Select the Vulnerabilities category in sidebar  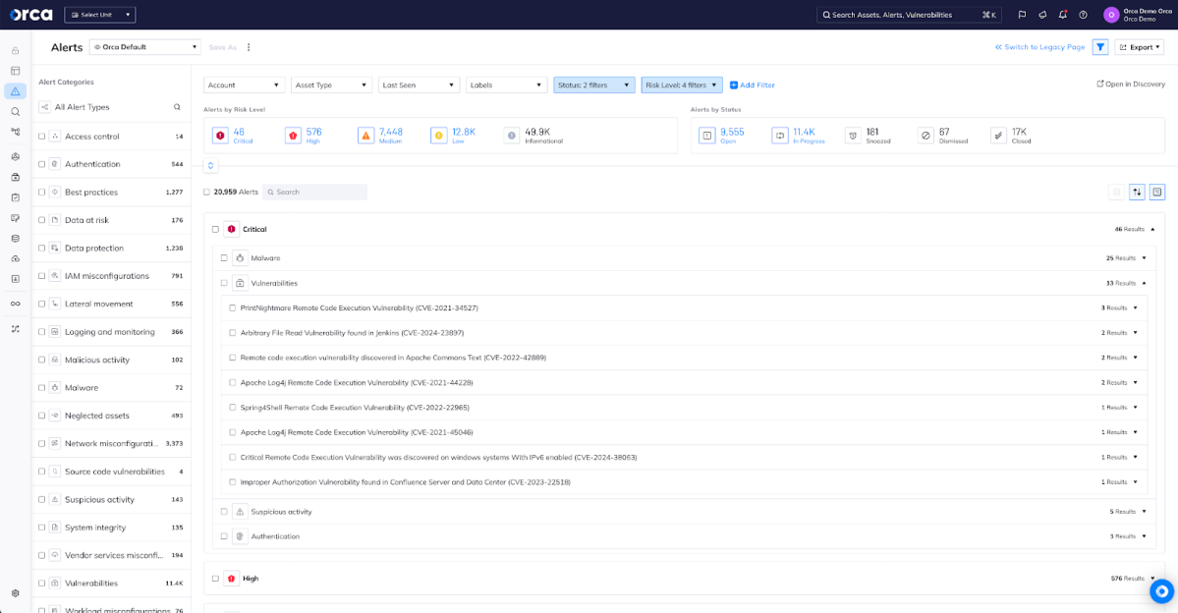pyautogui.click(x=91, y=583)
